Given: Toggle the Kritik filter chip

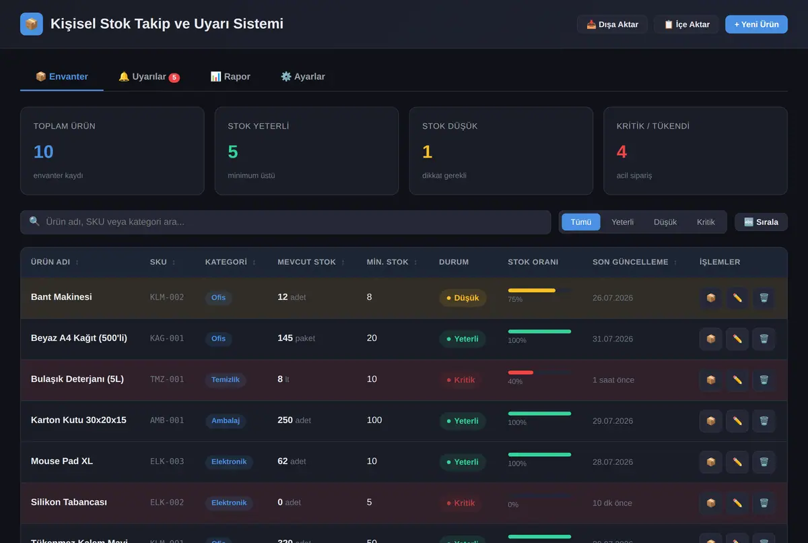Looking at the screenshot, I should (706, 222).
